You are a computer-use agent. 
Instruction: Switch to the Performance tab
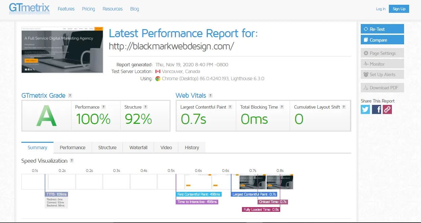(x=72, y=148)
